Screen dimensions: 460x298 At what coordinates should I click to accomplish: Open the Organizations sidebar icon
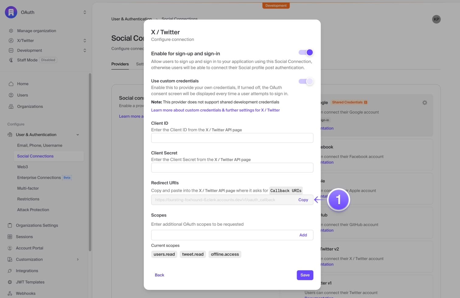point(11,106)
